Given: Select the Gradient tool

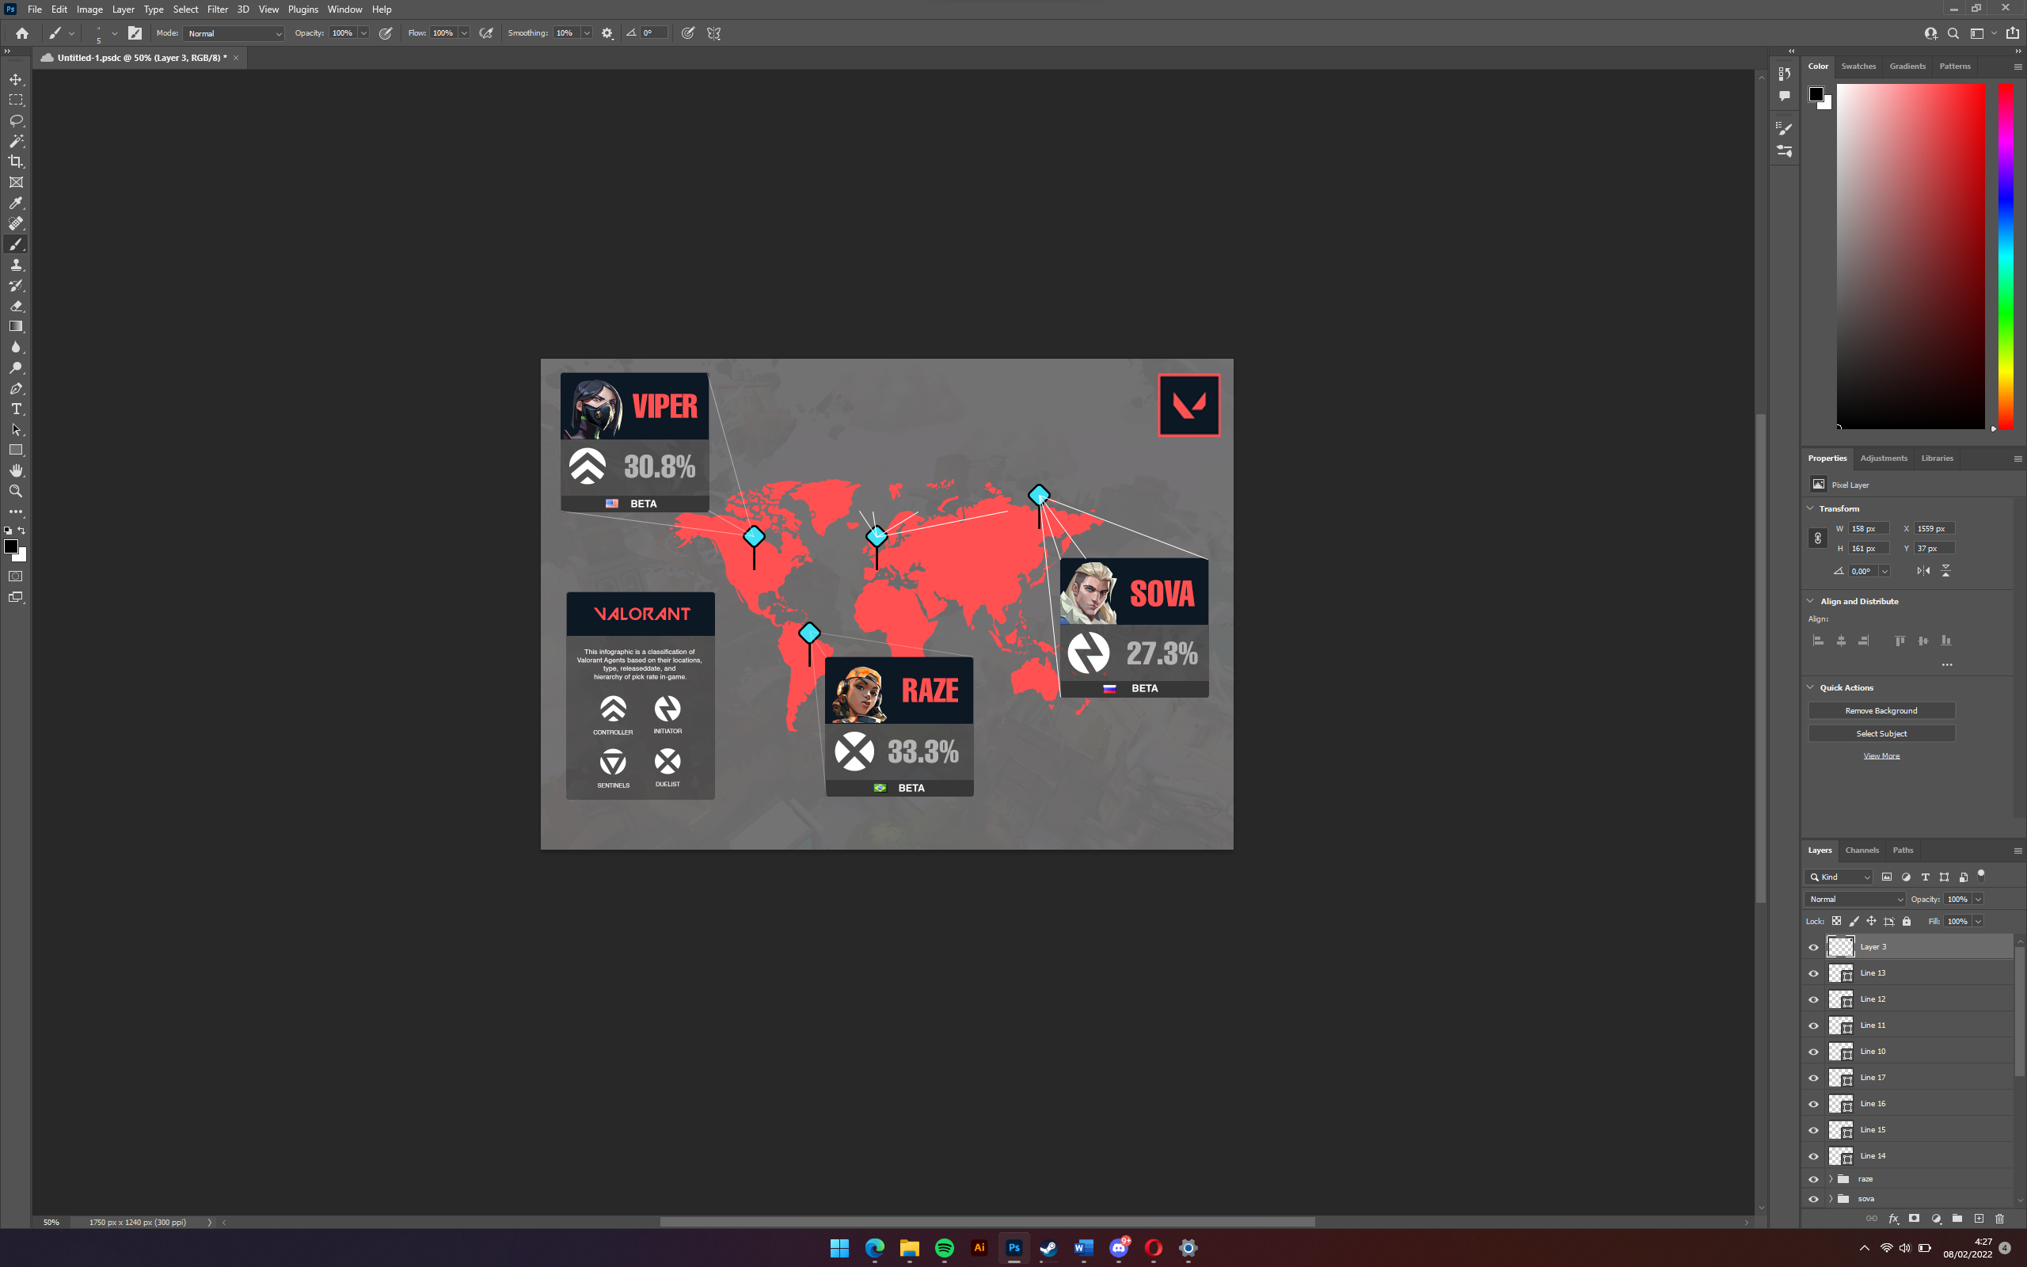Looking at the screenshot, I should click(x=16, y=327).
